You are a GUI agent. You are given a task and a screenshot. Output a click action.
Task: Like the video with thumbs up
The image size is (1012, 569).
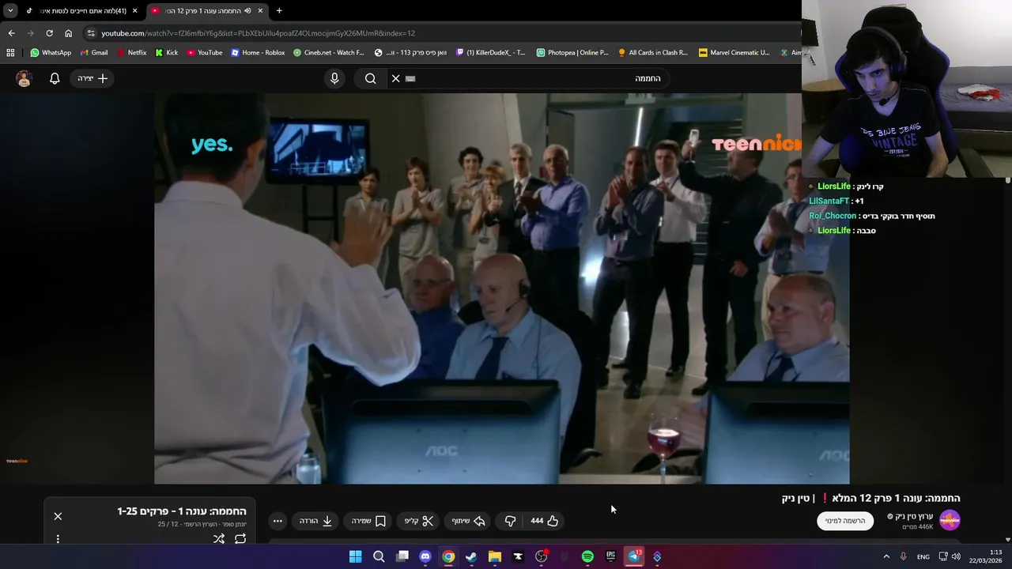pos(545,521)
